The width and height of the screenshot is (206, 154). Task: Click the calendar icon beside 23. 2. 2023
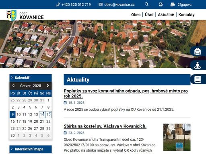pos(65,133)
